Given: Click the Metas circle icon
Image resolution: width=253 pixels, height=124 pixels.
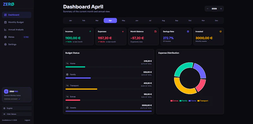Looking at the screenshot, I should click(x=5, y=37).
